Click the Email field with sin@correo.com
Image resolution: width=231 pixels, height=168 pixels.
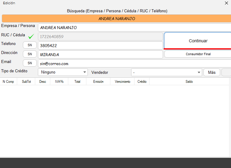tap(134, 64)
